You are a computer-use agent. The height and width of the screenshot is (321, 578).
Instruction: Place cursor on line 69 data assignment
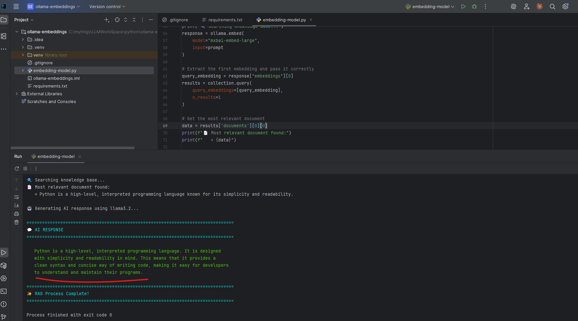(x=225, y=126)
